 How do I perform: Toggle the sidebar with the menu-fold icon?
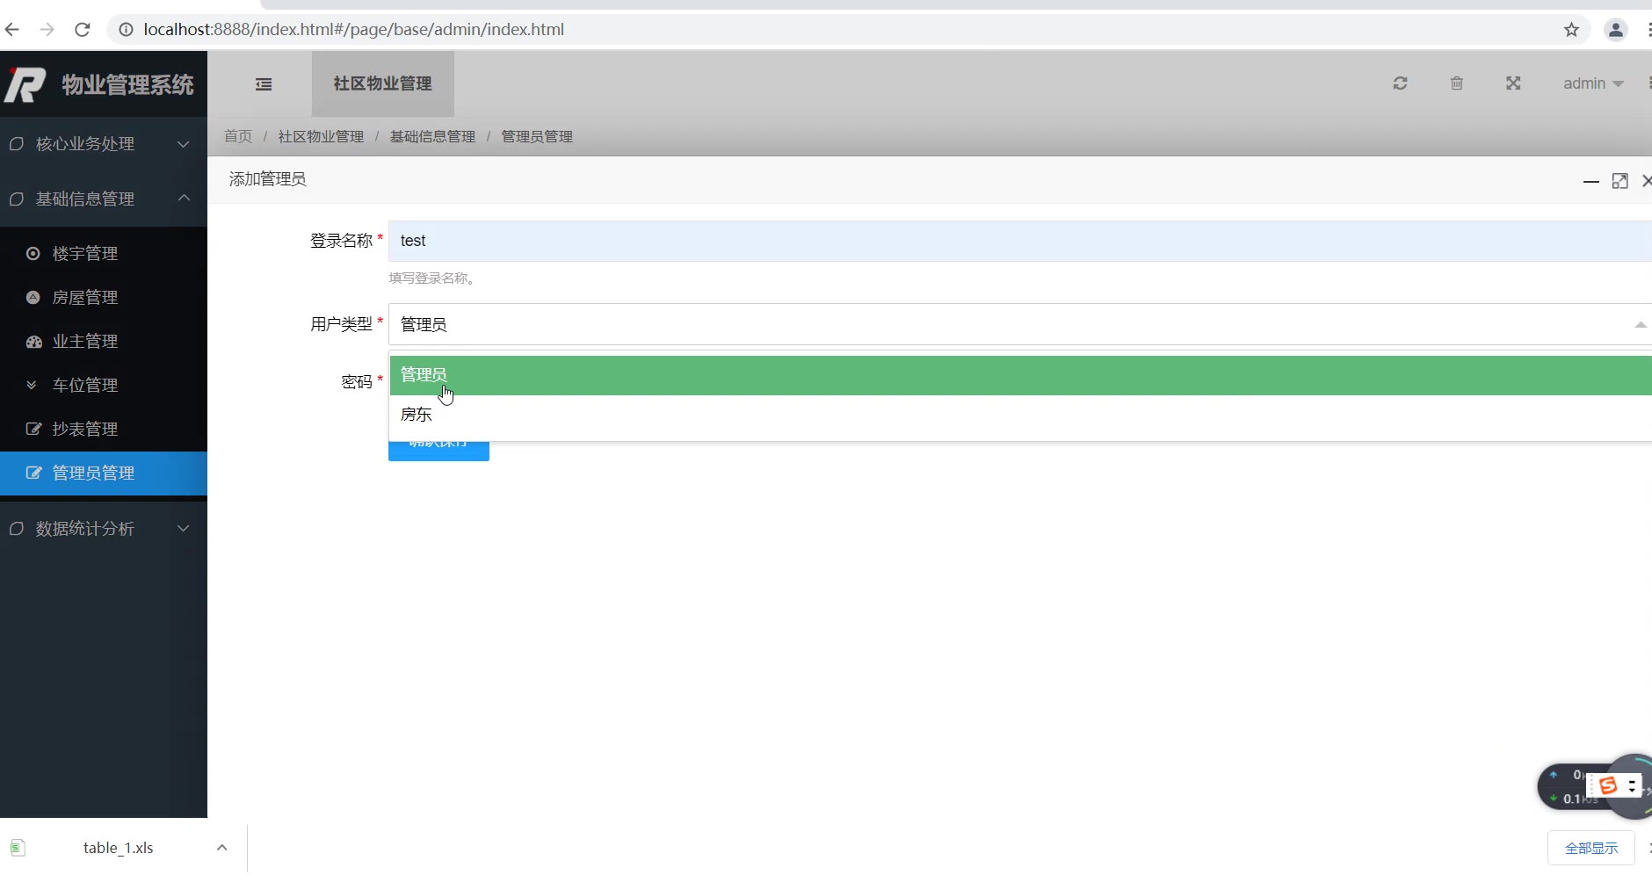point(264,84)
